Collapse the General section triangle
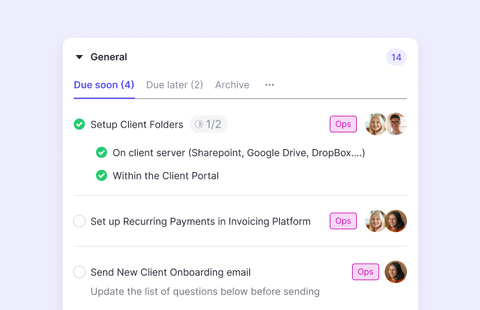The height and width of the screenshot is (310, 480). click(x=79, y=57)
